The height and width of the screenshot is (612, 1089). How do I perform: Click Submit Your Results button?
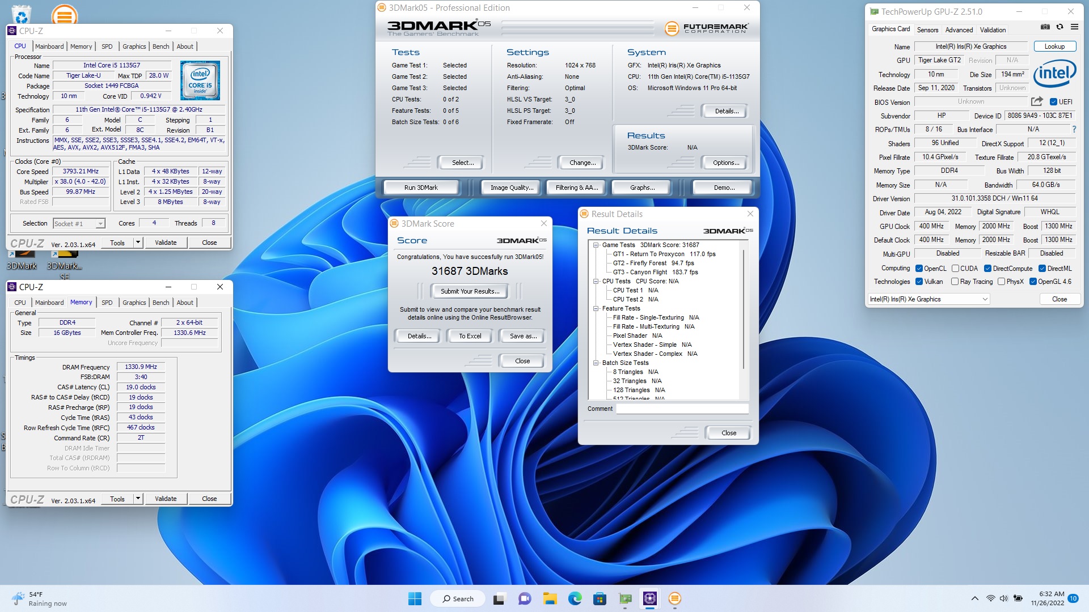(x=470, y=291)
